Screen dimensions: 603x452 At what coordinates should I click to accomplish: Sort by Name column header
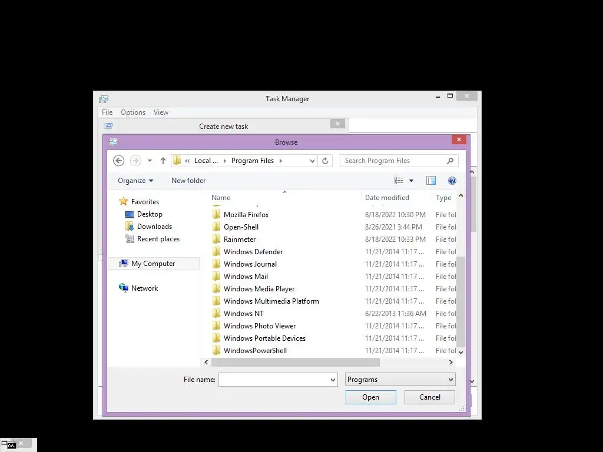221,198
